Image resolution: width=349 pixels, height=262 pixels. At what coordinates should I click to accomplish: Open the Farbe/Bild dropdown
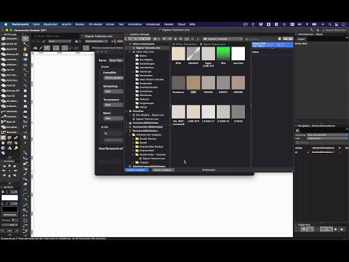tap(113, 78)
